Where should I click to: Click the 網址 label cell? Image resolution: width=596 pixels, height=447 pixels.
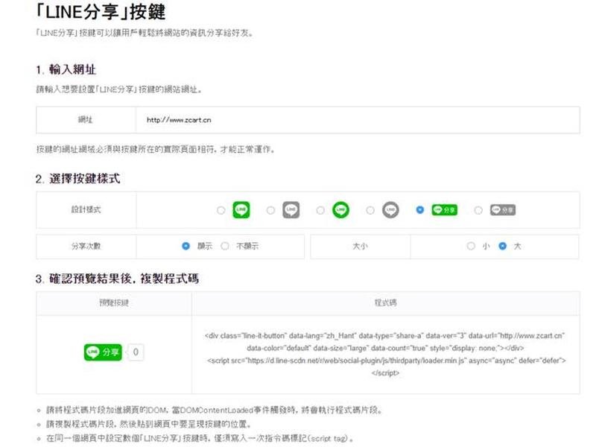[x=86, y=120]
